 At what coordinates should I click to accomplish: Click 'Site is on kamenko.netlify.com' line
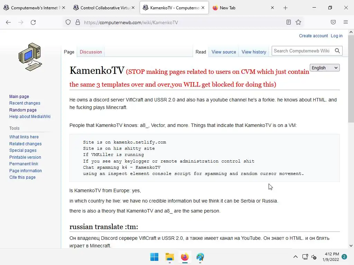tap(124, 142)
